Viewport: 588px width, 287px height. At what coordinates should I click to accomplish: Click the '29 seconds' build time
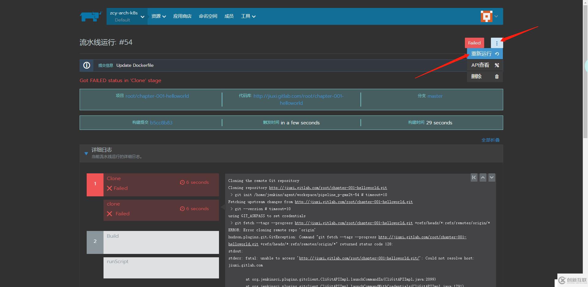click(439, 123)
